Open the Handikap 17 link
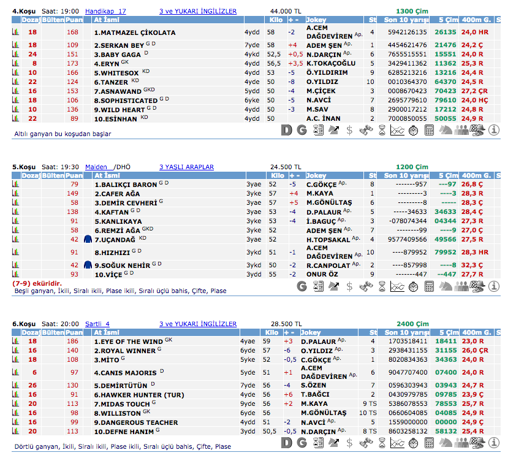The height and width of the screenshot is (458, 516). (x=105, y=11)
